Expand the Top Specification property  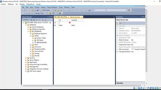point(117,52)
